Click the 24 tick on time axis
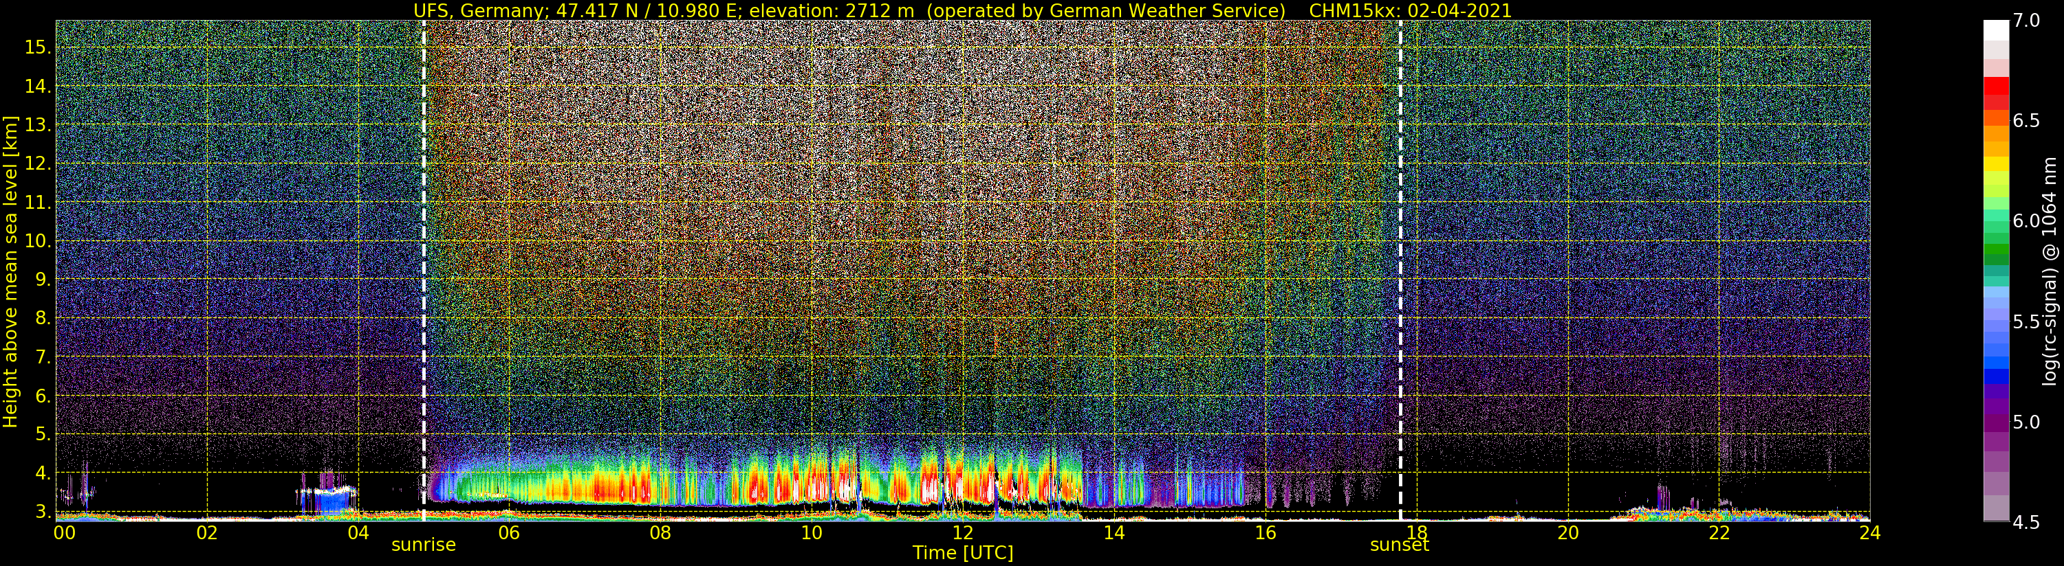 1869,533
